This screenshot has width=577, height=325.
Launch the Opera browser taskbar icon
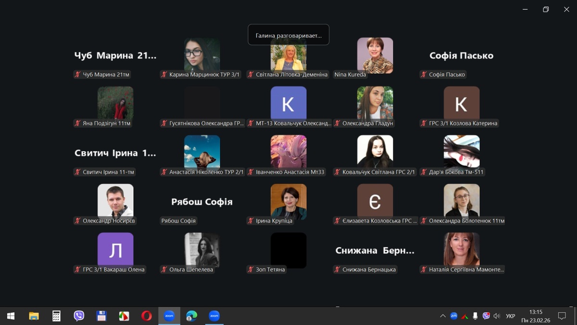pyautogui.click(x=147, y=316)
